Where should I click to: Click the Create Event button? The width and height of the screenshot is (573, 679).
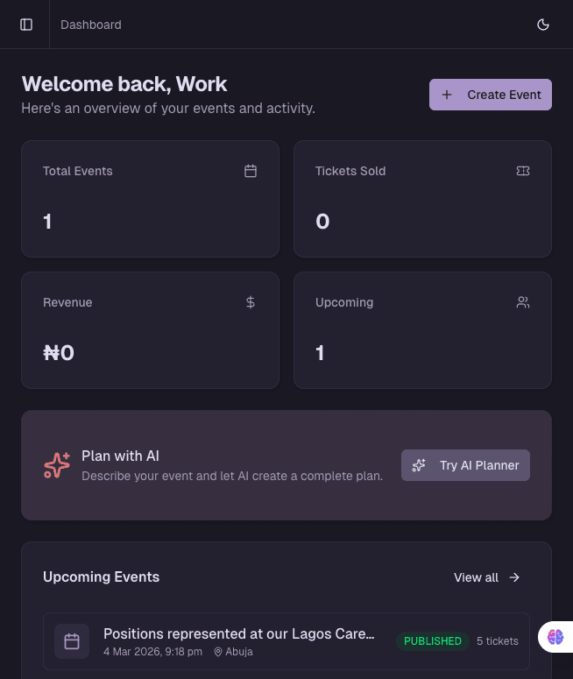[x=491, y=95]
